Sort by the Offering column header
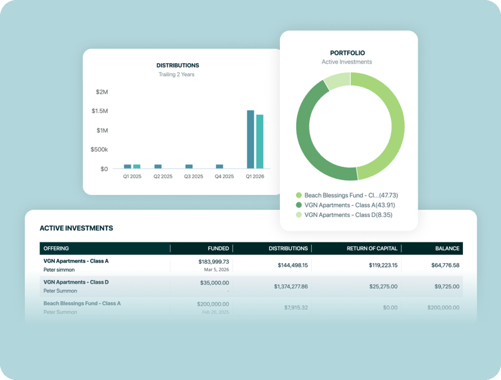The width and height of the screenshot is (501, 380). click(56, 248)
